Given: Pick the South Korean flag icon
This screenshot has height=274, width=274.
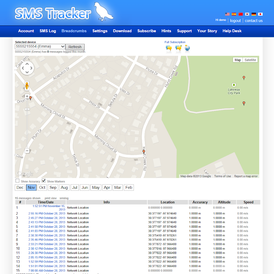Looking at the screenshot, I should [247, 14].
